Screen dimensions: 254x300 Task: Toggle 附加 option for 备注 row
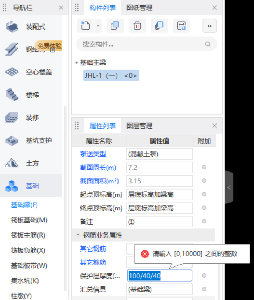[x=204, y=221]
